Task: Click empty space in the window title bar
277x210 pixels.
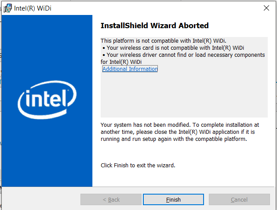Action: [x=154, y=8]
